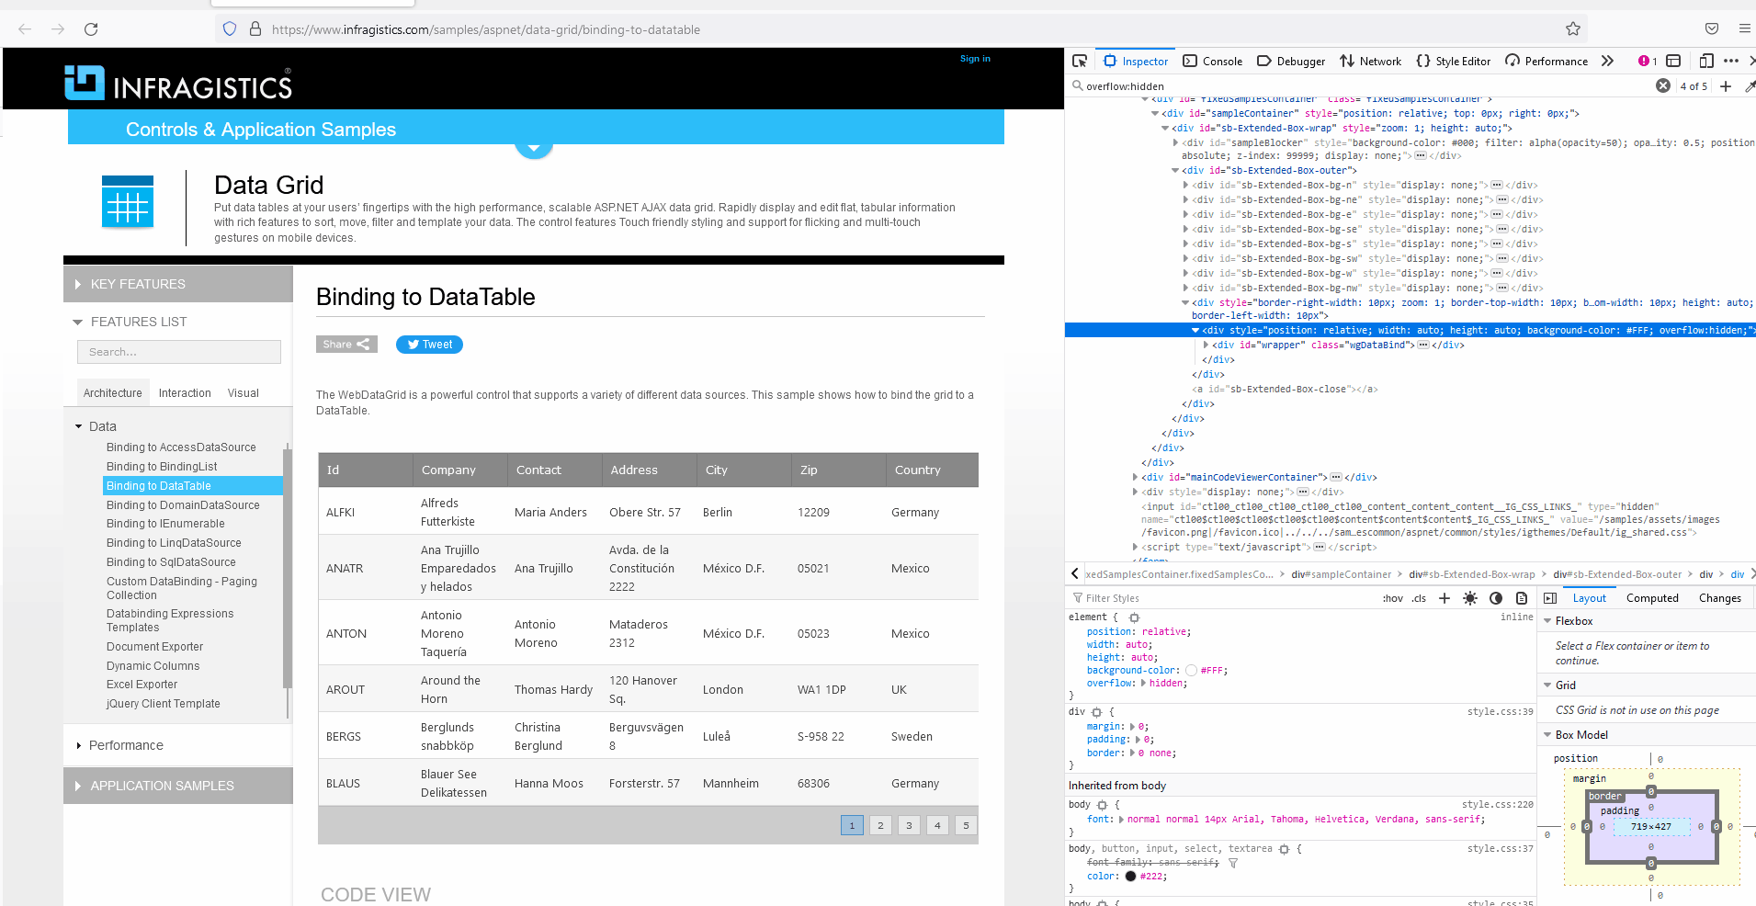Click the #FFF background-color swatch
The width and height of the screenshot is (1756, 906).
point(1191,670)
